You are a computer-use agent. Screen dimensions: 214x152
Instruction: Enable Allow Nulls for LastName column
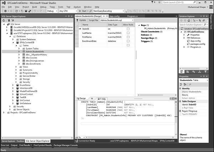coord(128,33)
